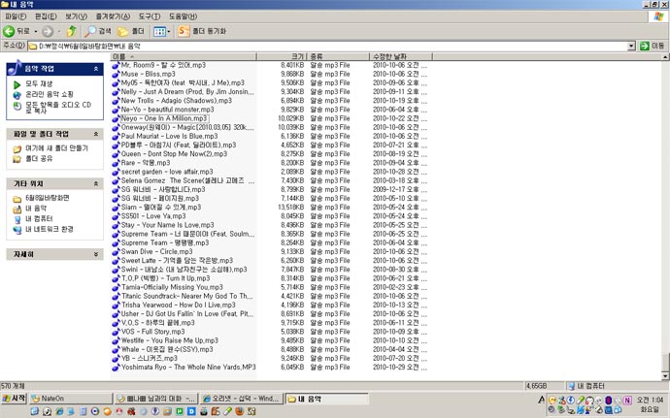Open the 보기(V) menu
670x418 pixels.
coord(76,16)
